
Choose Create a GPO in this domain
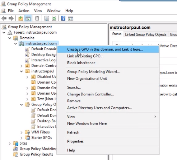tap(108, 49)
